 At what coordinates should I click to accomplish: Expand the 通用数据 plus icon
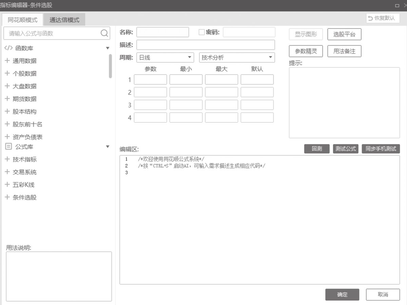[7, 61]
